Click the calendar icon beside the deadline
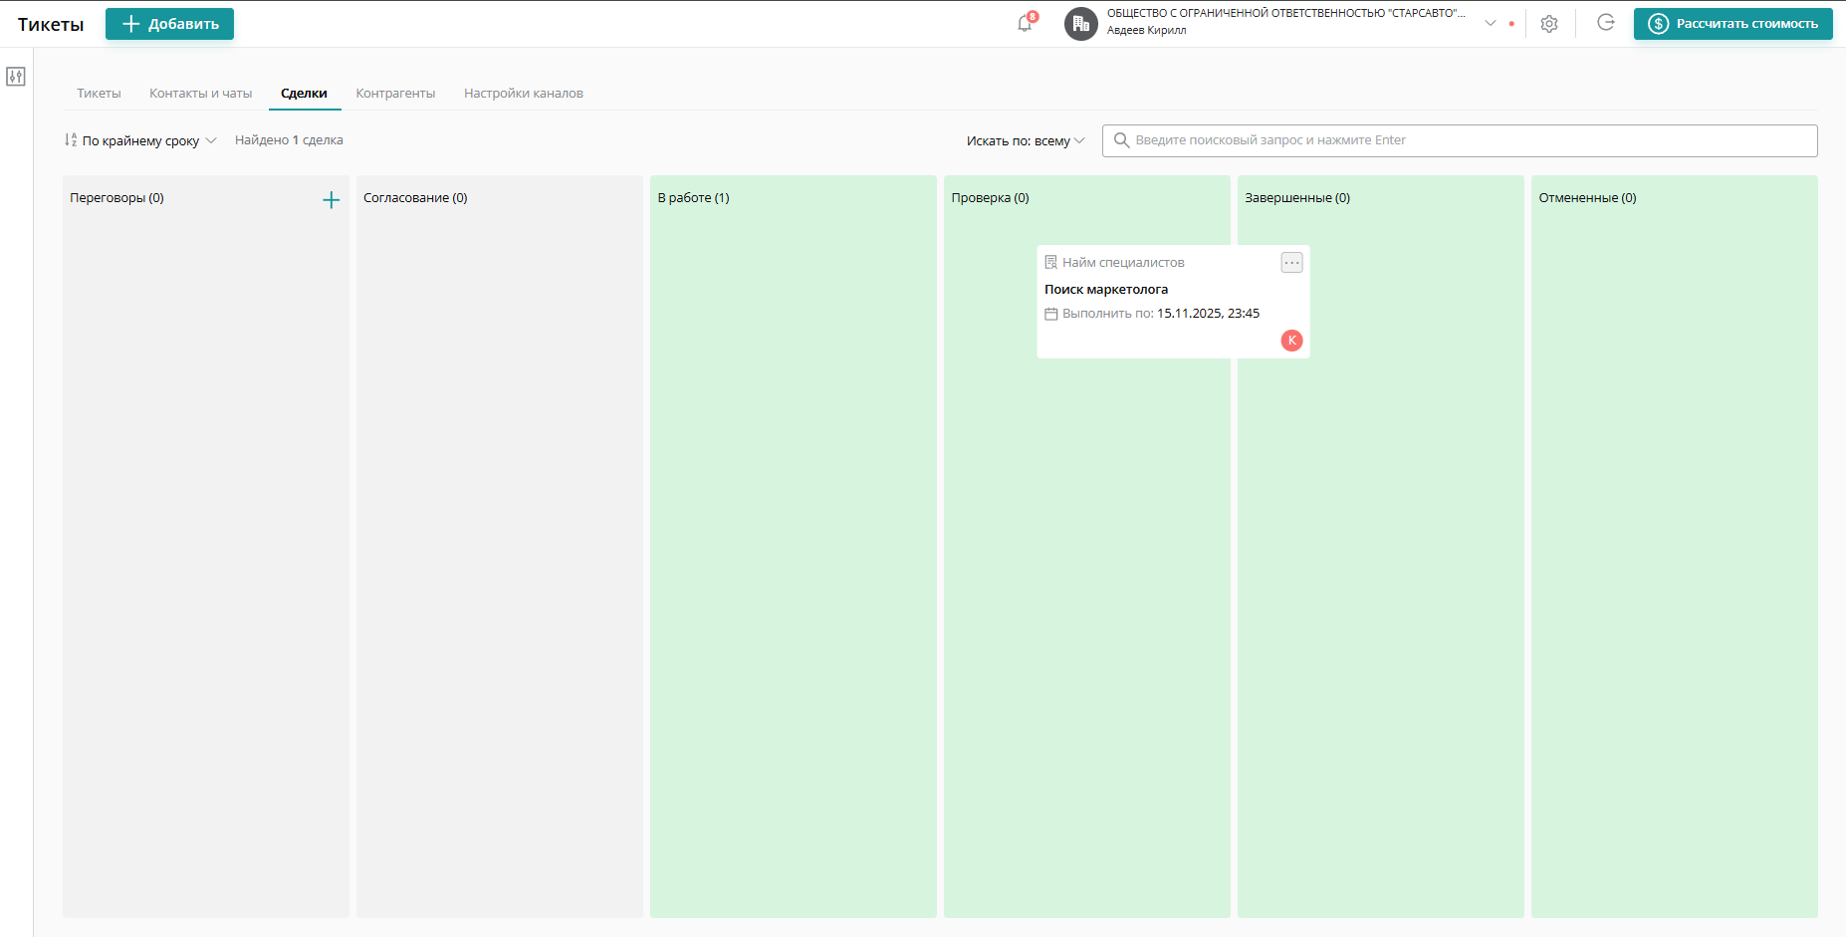The image size is (1846, 937). 1050,314
